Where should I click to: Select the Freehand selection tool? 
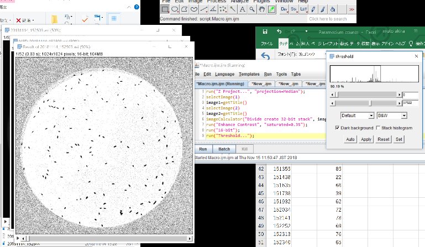coord(194,9)
